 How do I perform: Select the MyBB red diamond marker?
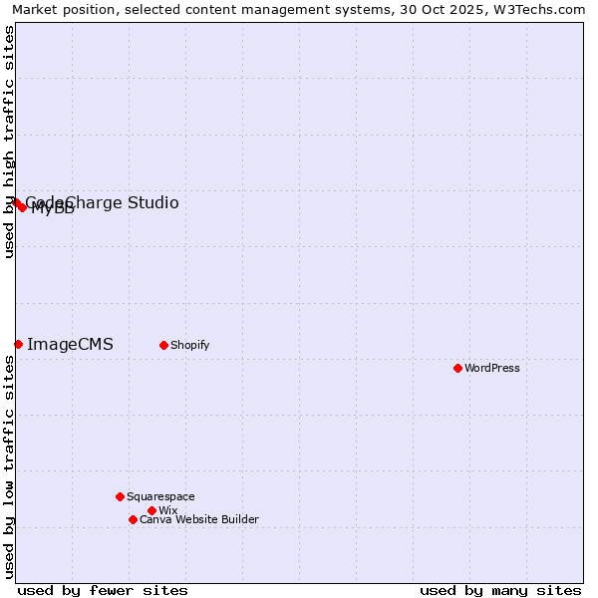[23, 207]
